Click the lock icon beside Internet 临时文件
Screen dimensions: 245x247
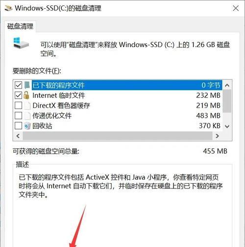pos(26,95)
